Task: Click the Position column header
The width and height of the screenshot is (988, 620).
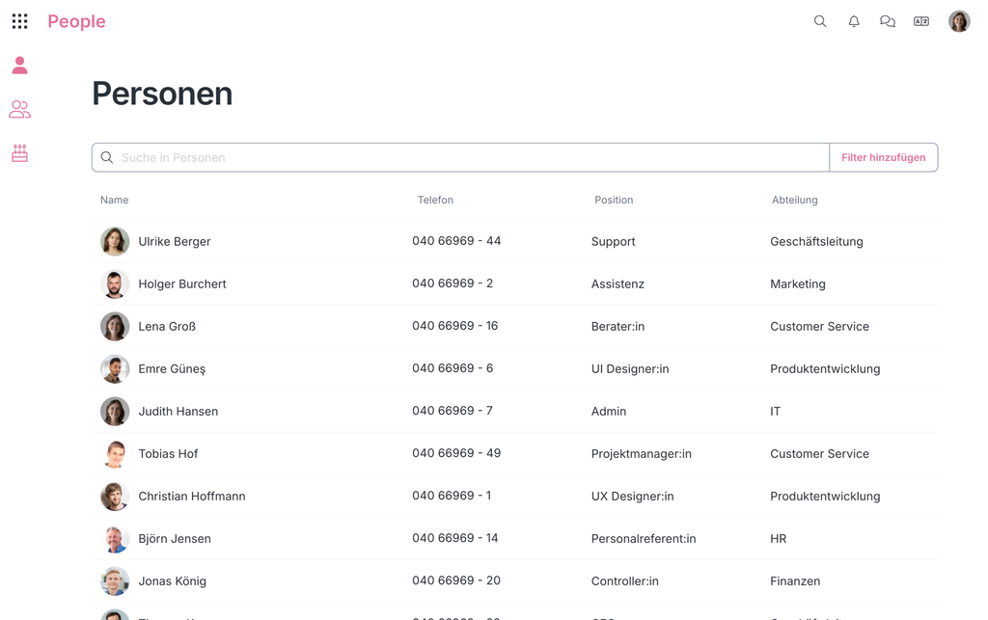Action: [x=614, y=200]
